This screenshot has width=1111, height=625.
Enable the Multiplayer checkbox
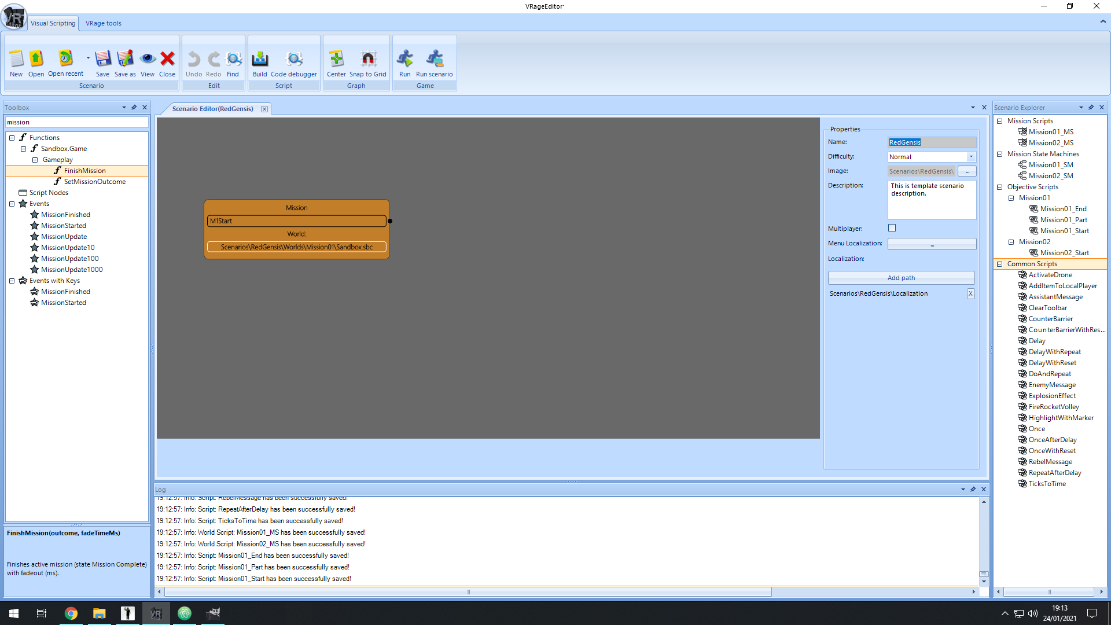coord(892,228)
